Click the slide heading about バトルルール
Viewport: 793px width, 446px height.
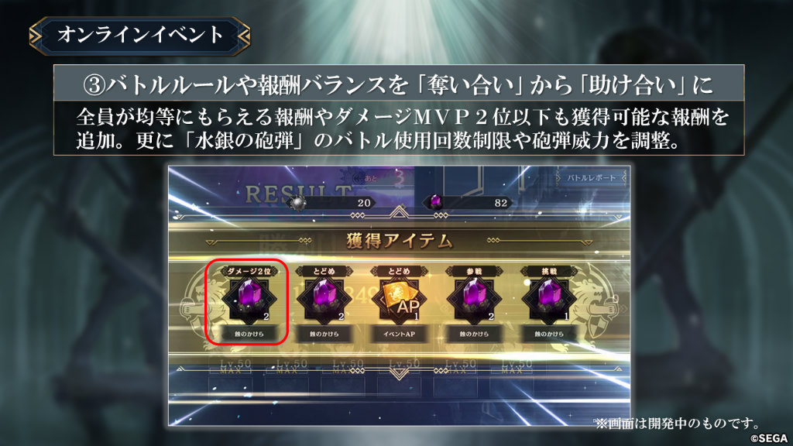pyautogui.click(x=399, y=84)
